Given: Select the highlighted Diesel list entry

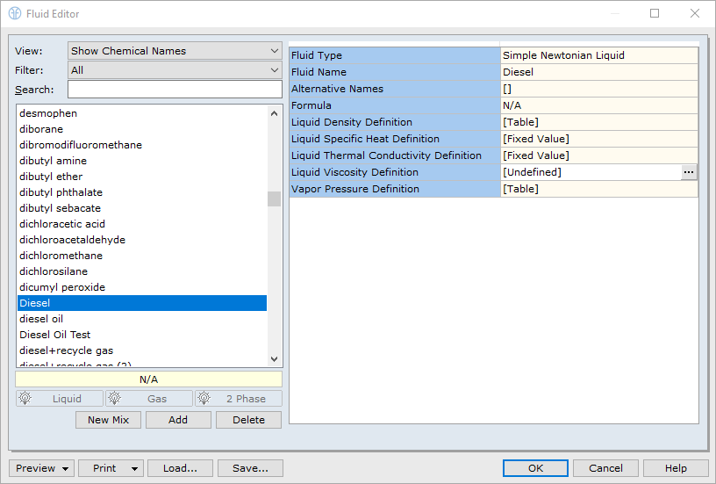Looking at the screenshot, I should 142,303.
